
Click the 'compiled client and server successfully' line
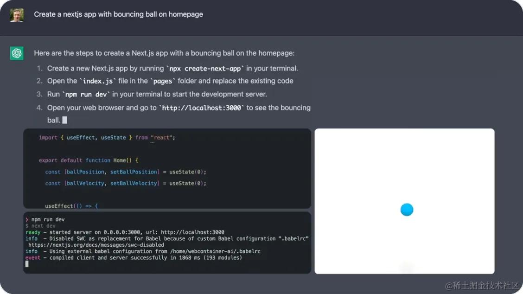coord(134,257)
